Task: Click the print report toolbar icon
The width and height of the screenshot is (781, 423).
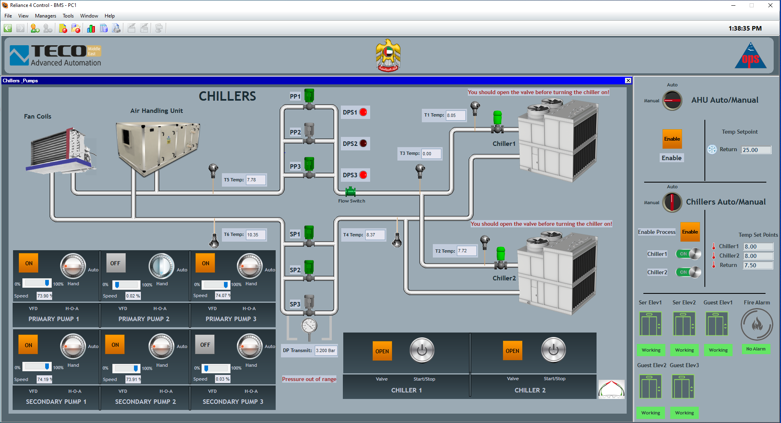Action: pos(116,28)
